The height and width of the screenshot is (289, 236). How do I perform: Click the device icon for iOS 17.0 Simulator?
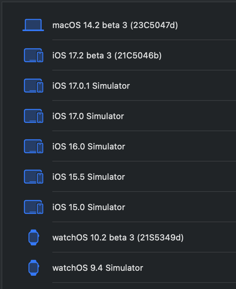[x=33, y=116]
